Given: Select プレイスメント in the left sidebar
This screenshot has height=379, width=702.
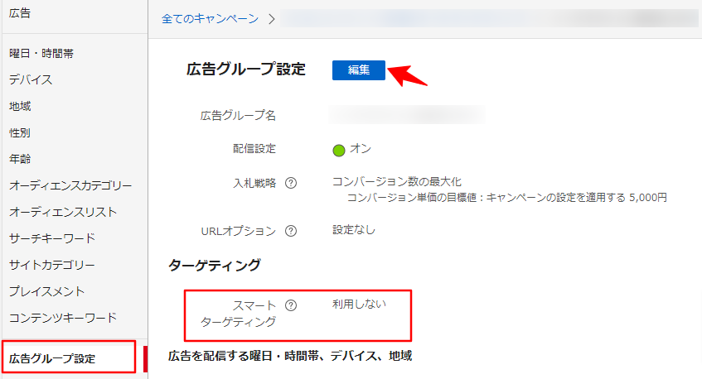Looking at the screenshot, I should pyautogui.click(x=47, y=291).
